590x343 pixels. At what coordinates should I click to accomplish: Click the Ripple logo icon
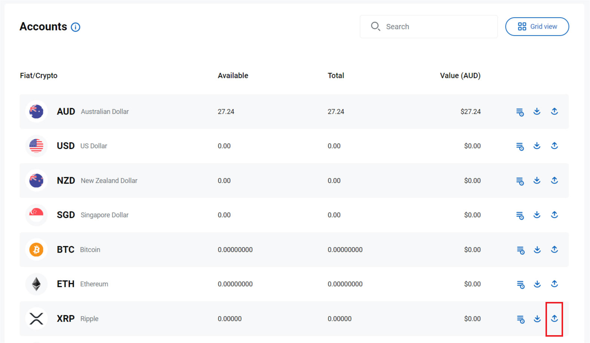pos(36,318)
